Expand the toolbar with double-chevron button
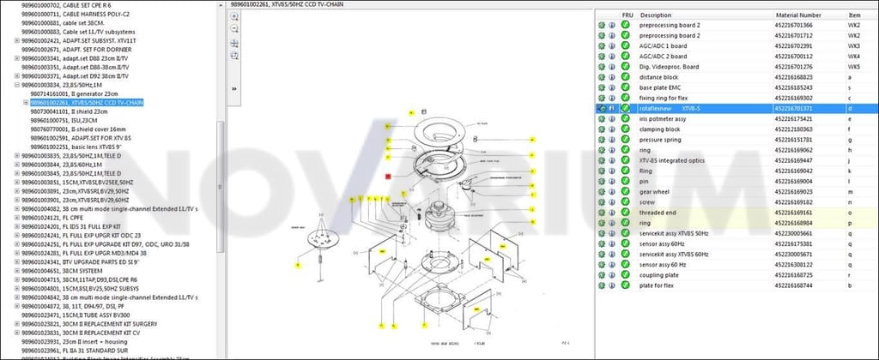 (234, 88)
